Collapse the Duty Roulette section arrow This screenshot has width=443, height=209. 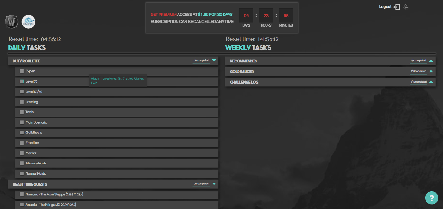[214, 61]
